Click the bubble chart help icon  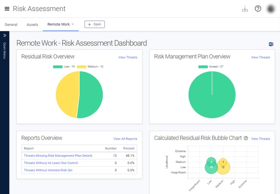246,138
